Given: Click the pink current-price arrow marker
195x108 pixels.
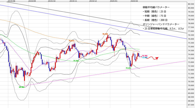Looking at the screenshot, I should (141, 57).
